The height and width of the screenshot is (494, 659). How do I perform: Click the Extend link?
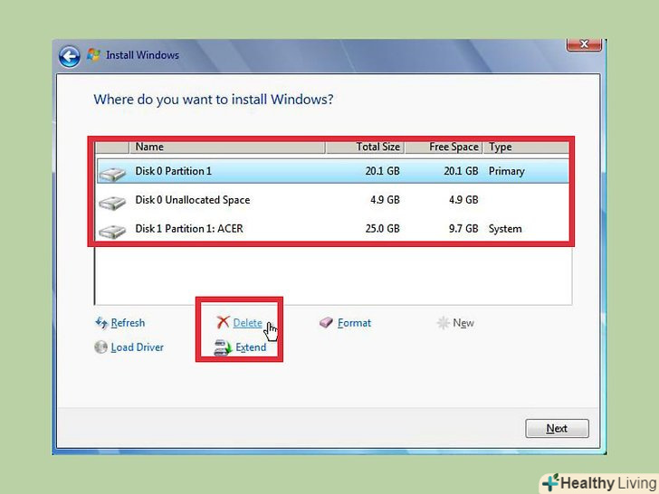[x=251, y=347]
